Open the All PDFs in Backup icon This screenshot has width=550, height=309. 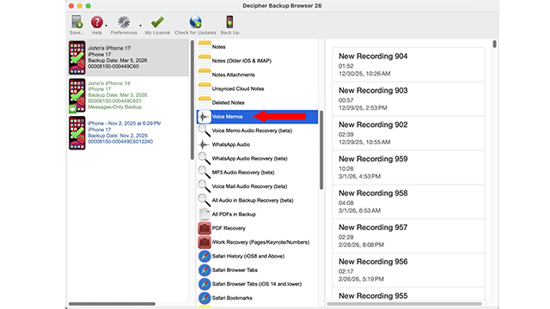pos(205,214)
